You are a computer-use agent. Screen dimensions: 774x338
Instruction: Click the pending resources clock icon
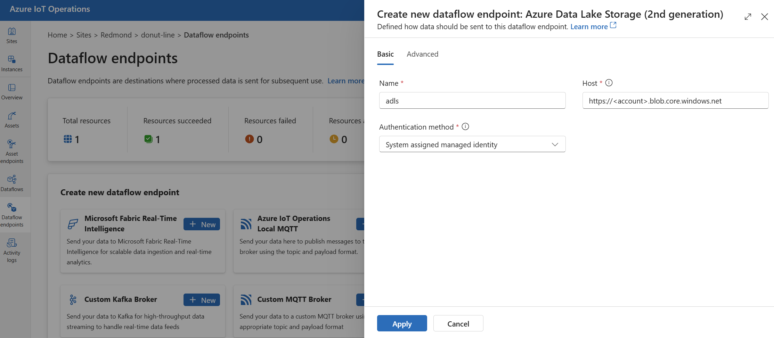(334, 139)
